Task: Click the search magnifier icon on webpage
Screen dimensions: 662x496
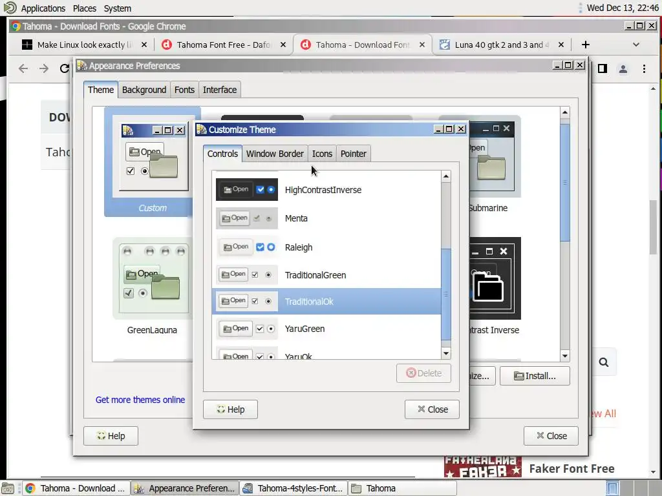Action: click(604, 362)
